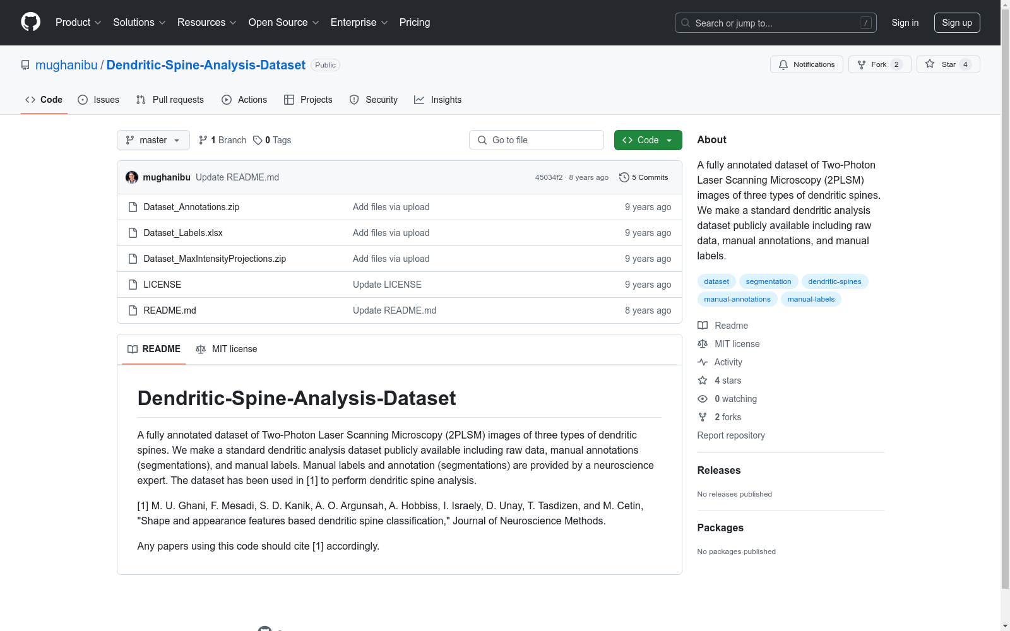Click the repository icon beside mughanibu
Screen dimensions: 1010x631
[25, 65]
